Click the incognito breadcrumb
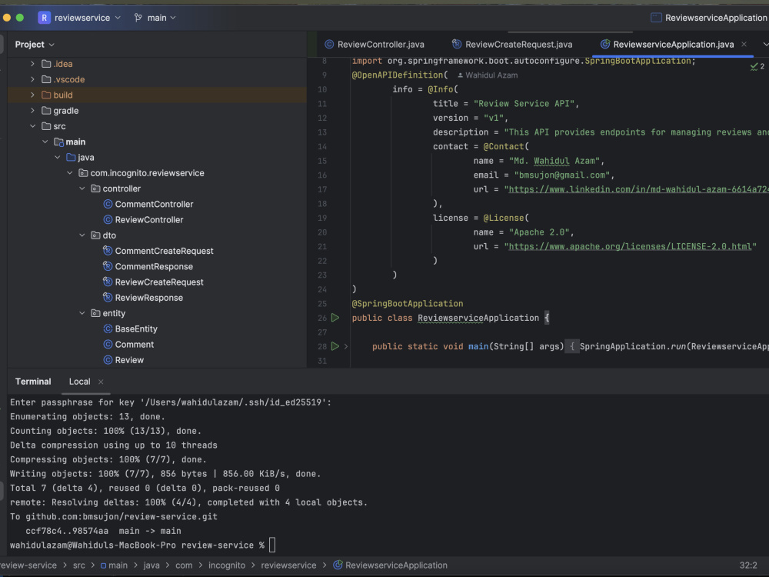 pyautogui.click(x=227, y=565)
